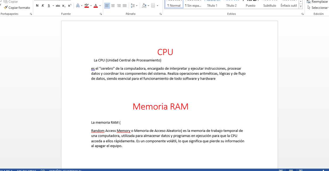The image size is (329, 171).
Task: Toggle italic (K) formatting
Action: (x=43, y=6)
